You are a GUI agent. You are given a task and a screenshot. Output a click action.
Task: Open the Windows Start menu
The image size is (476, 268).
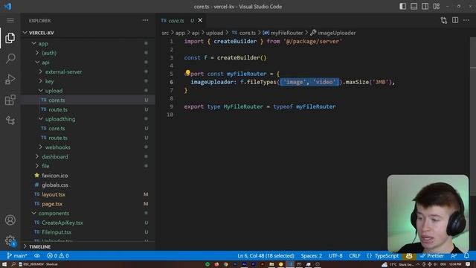[x=4, y=264]
